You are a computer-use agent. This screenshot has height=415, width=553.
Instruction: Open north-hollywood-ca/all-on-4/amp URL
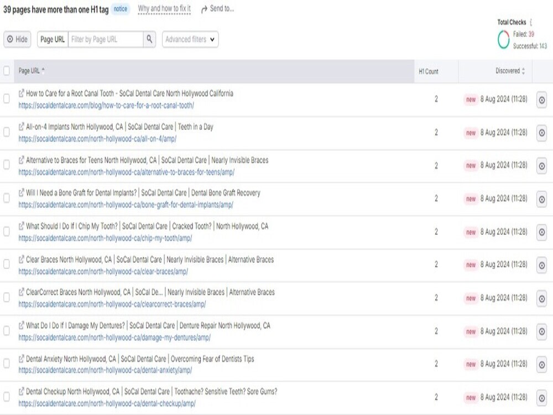97,139
